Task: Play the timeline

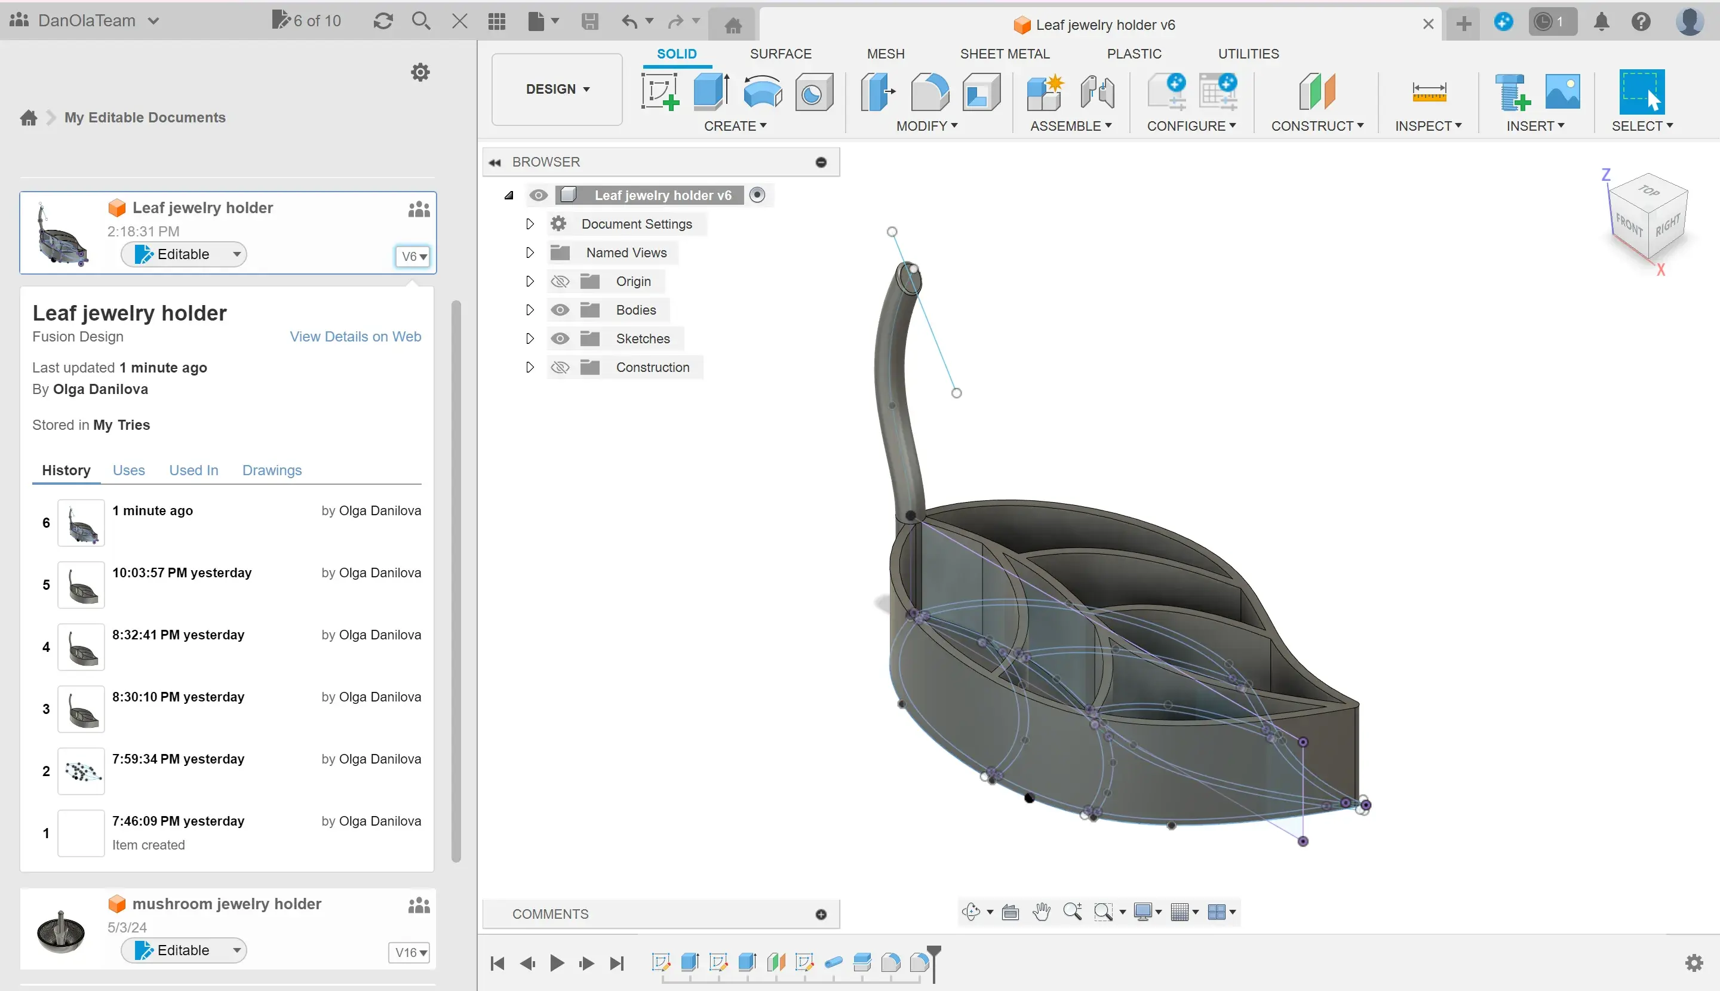Action: point(557,963)
